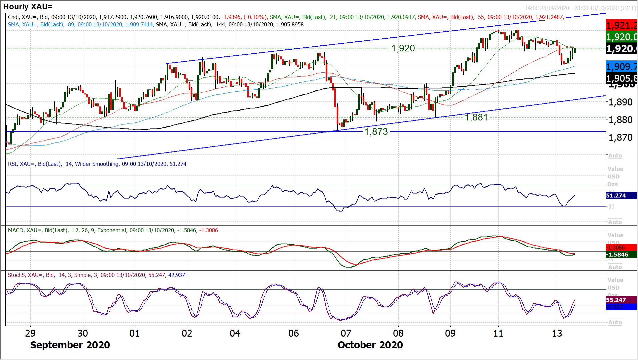Click the StochS indicator legend text
The height and width of the screenshot is (360, 638).
(x=96, y=275)
